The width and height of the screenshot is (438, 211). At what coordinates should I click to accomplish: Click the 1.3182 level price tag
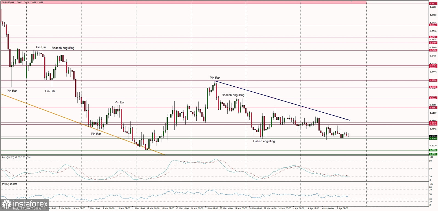coord(433,108)
